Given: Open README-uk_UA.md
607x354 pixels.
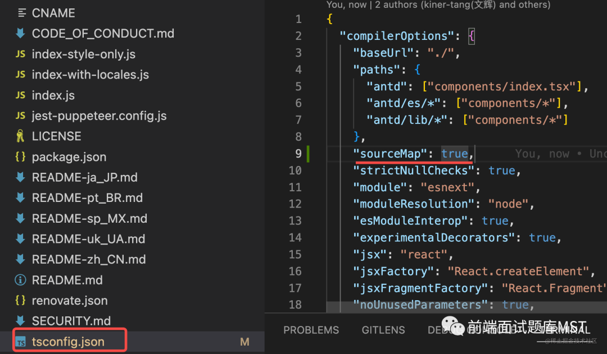Looking at the screenshot, I should (88, 239).
